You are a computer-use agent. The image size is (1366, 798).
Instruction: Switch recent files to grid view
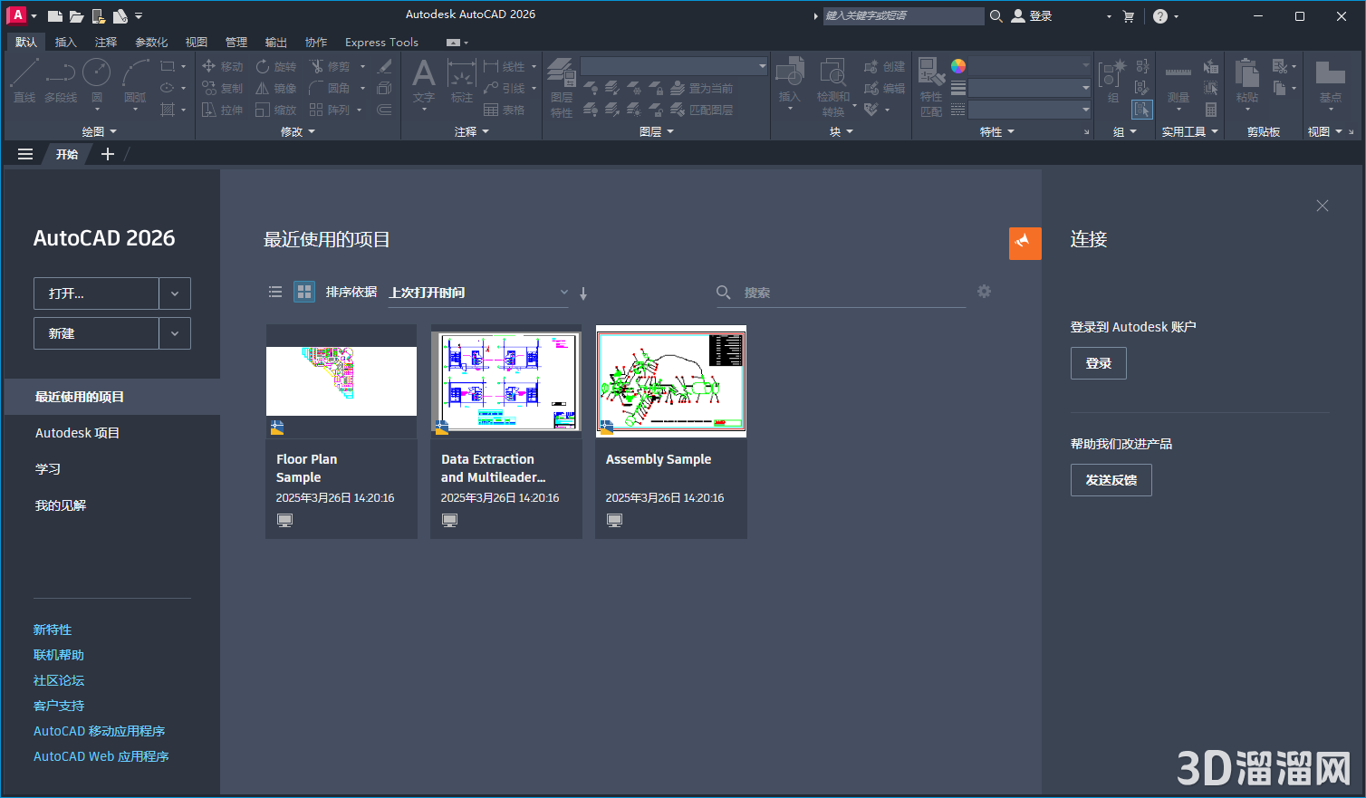coord(304,292)
